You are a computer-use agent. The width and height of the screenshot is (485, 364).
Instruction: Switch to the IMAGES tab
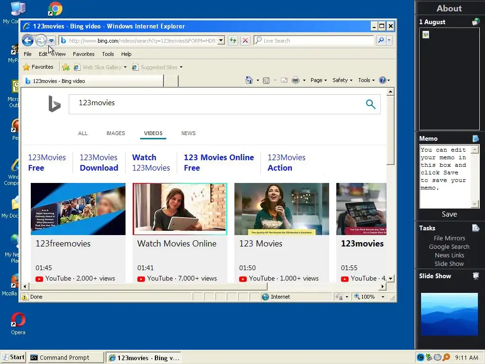point(116,133)
